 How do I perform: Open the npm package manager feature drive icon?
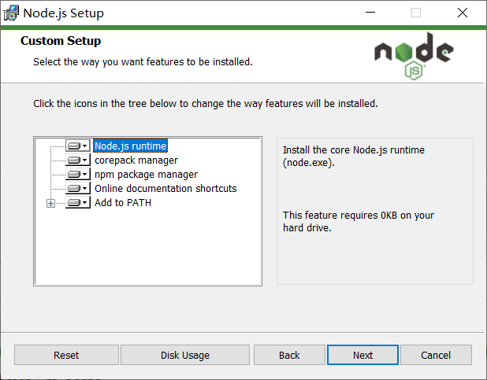[77, 174]
